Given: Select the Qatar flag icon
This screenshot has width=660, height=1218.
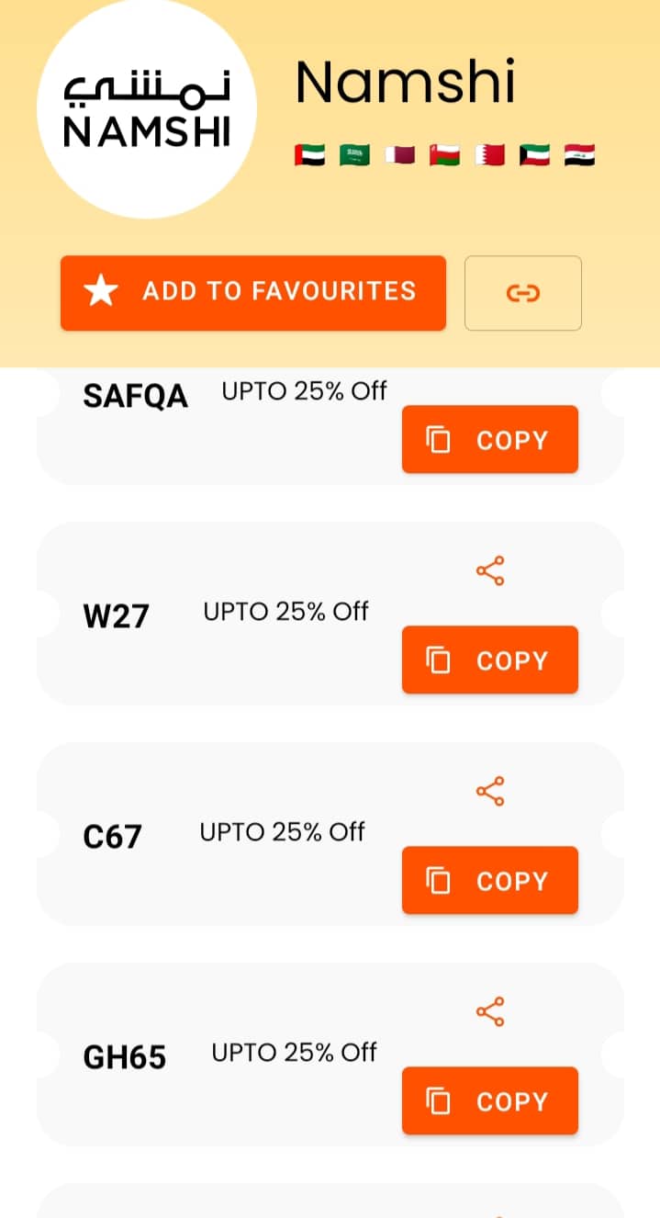Looking at the screenshot, I should click(399, 155).
